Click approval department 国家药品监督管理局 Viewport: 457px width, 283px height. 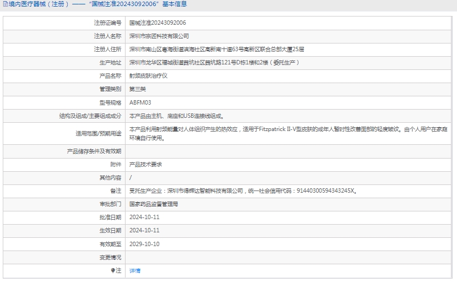[154, 204]
